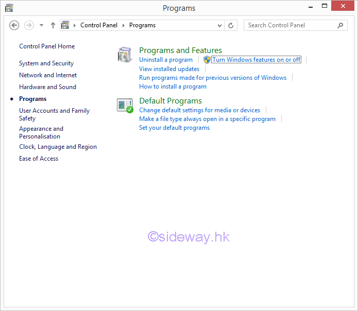Go up one level with Up arrow

click(53, 25)
